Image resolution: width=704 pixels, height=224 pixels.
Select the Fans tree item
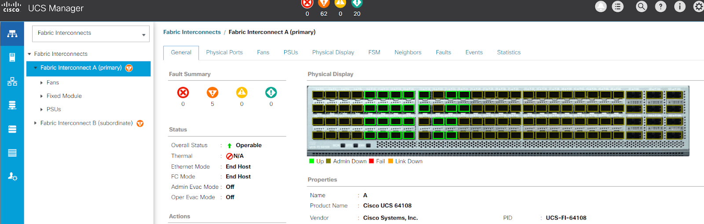click(x=53, y=83)
